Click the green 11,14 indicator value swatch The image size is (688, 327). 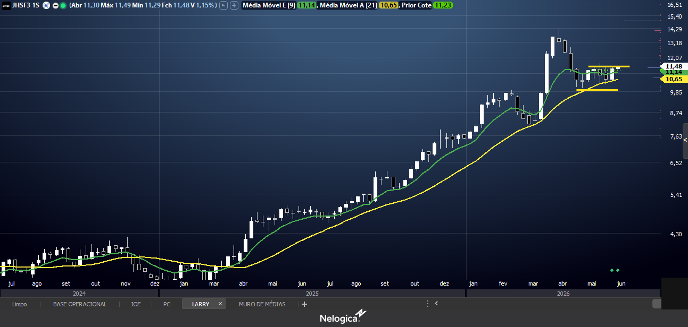click(306, 5)
